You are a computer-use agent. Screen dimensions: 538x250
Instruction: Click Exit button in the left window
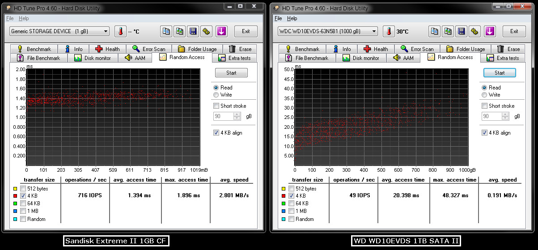tap(246, 31)
